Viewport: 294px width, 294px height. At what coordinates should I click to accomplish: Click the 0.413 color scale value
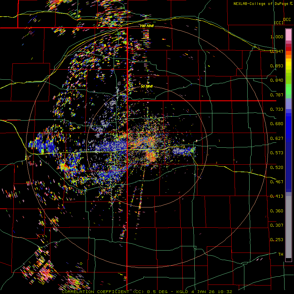pyautogui.click(x=277, y=196)
